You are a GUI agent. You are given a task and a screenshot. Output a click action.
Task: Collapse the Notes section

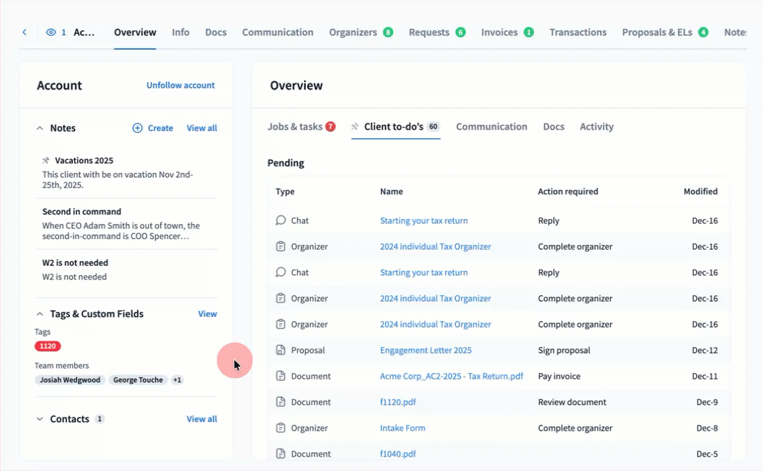coord(40,128)
